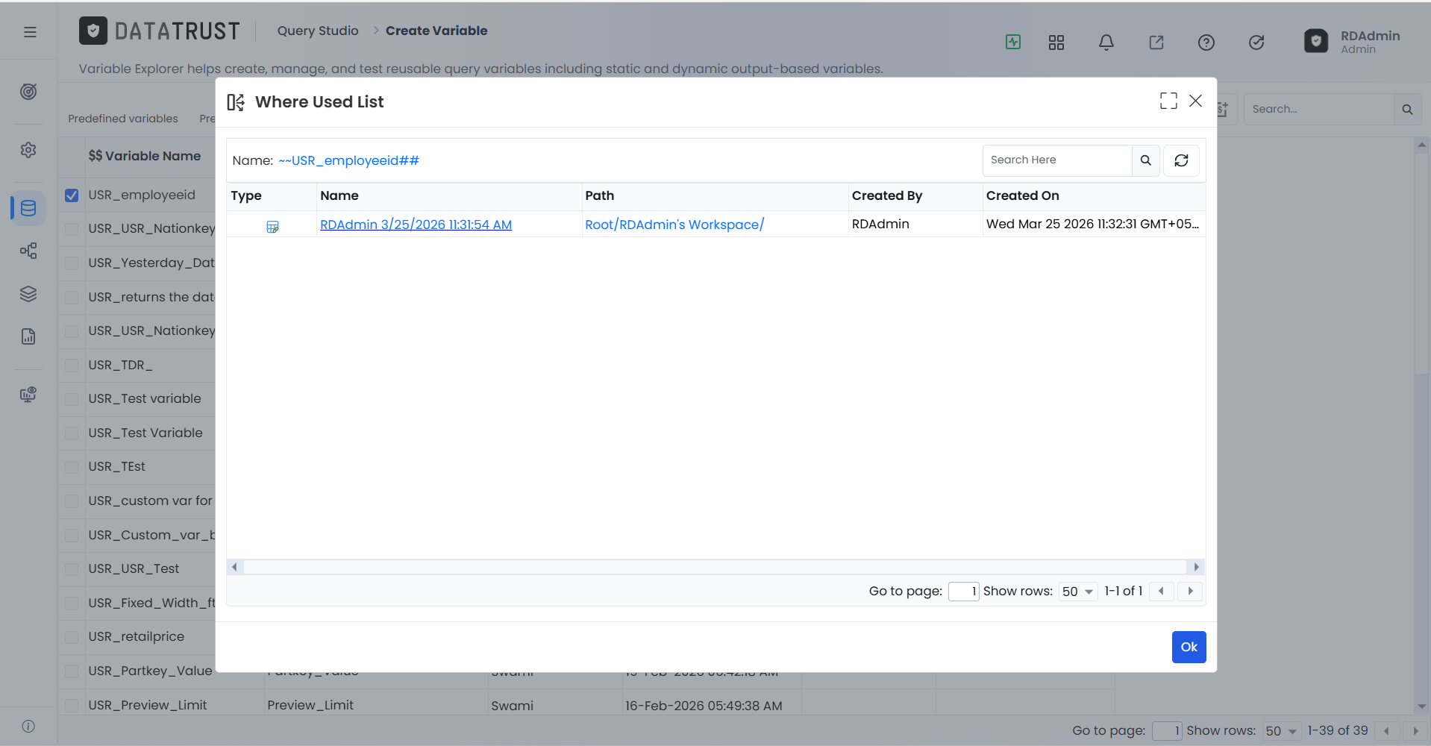1431x746 pixels.
Task: Switch to the Predefined variables tab
Action: [x=123, y=119]
